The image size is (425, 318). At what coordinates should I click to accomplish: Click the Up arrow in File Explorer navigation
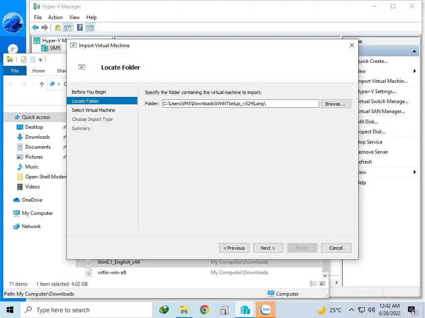[x=42, y=84]
